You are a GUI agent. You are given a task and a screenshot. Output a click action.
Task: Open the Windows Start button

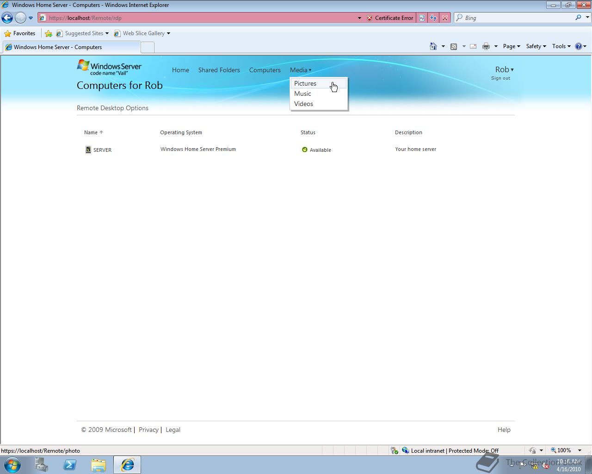(x=12, y=465)
